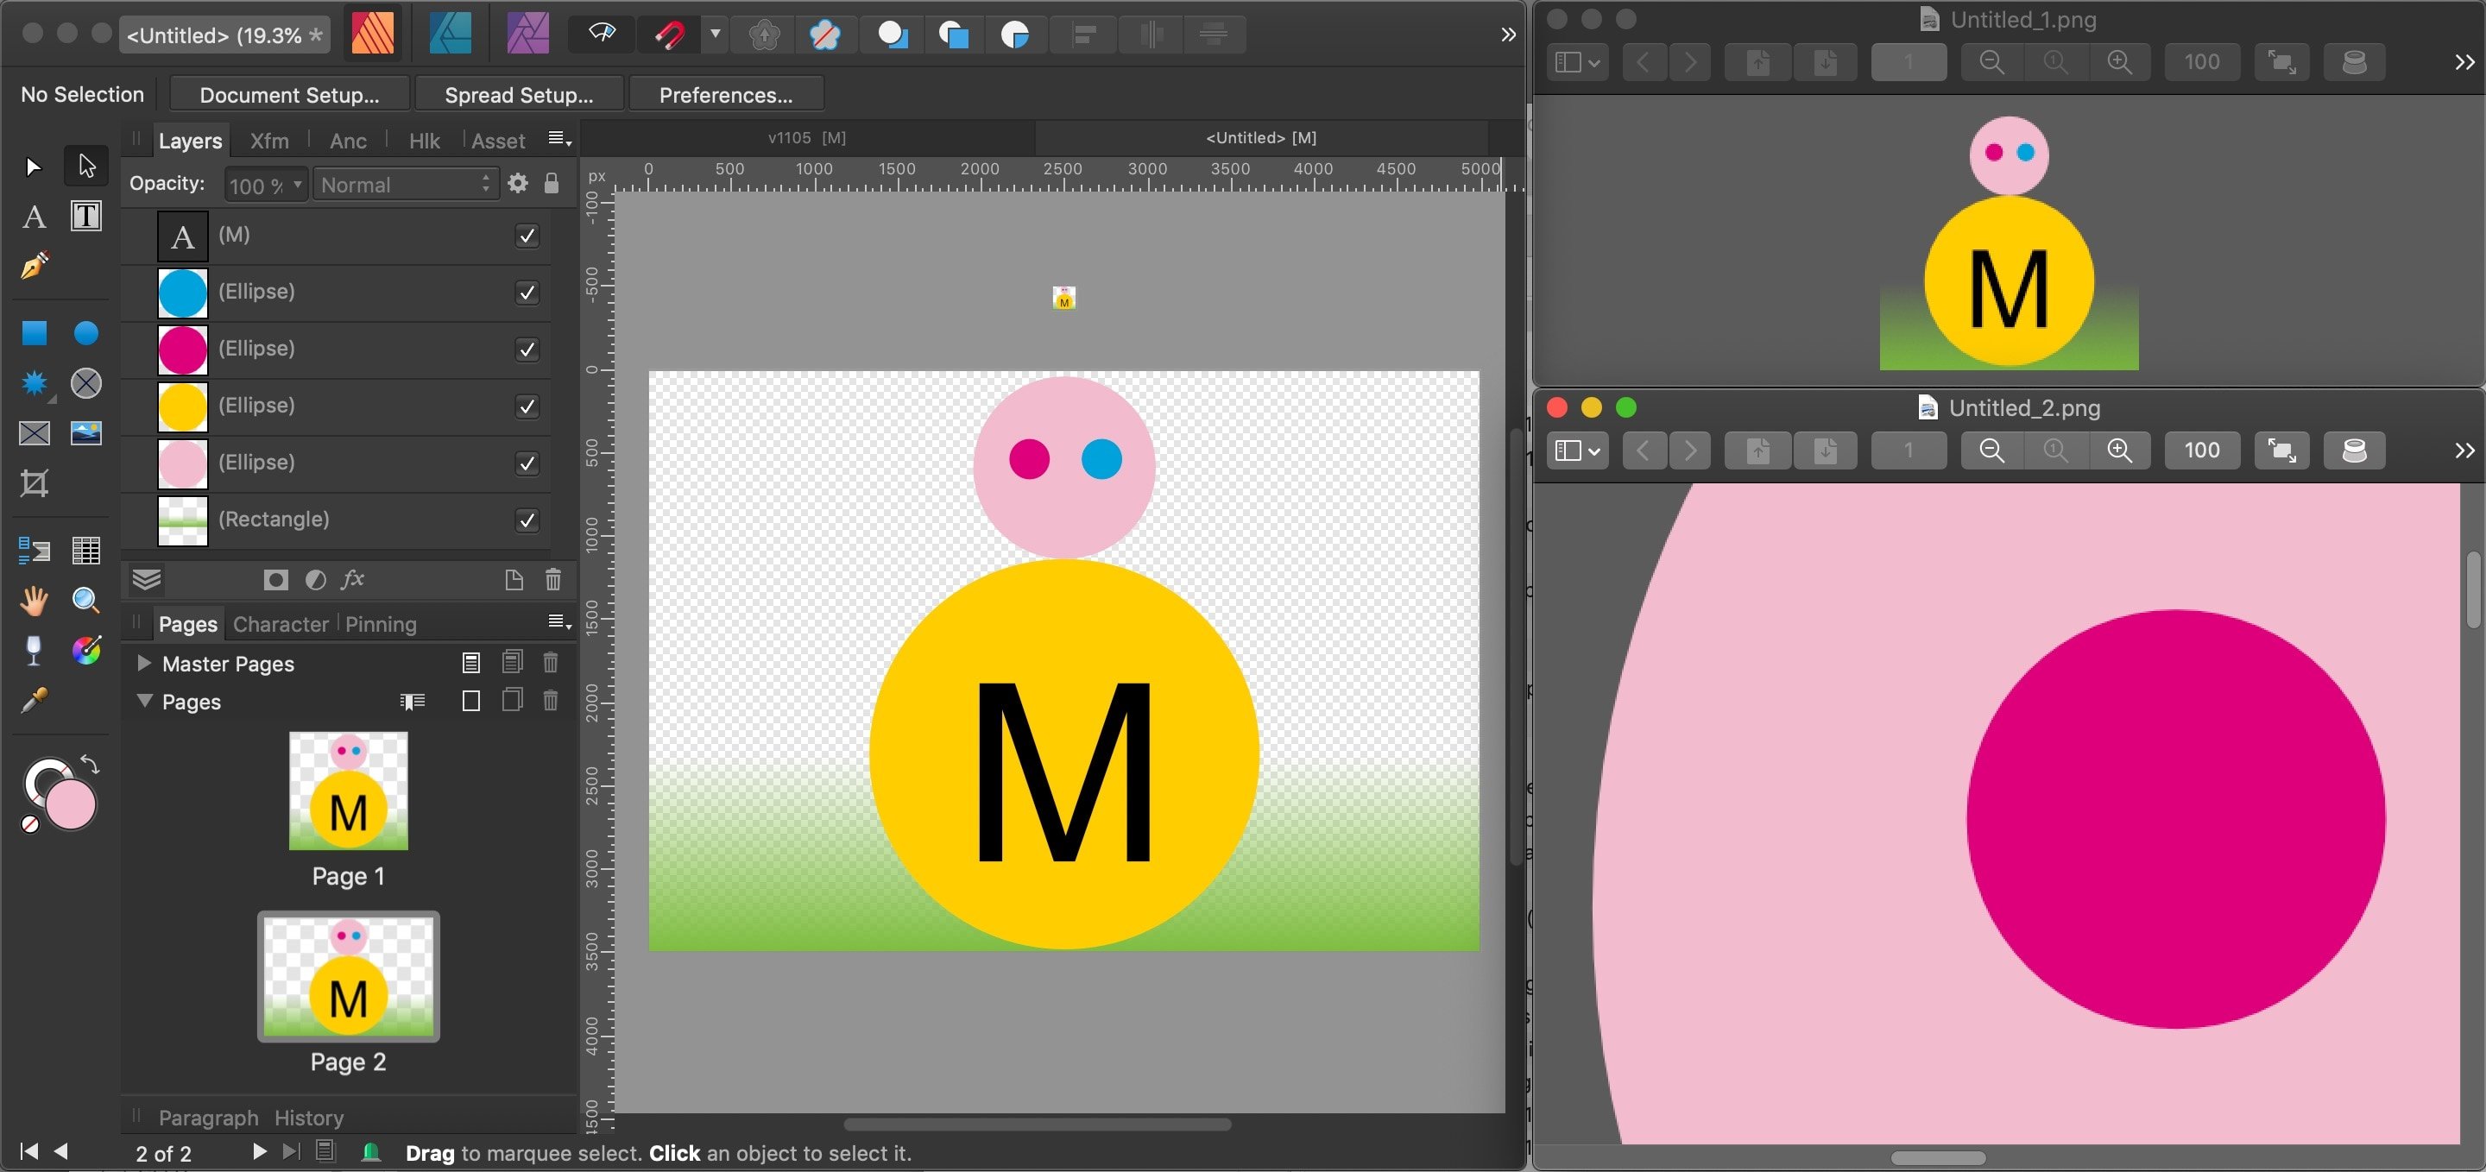2486x1172 pixels.
Task: Hide the (Rectangle) layer
Action: pyautogui.click(x=527, y=520)
